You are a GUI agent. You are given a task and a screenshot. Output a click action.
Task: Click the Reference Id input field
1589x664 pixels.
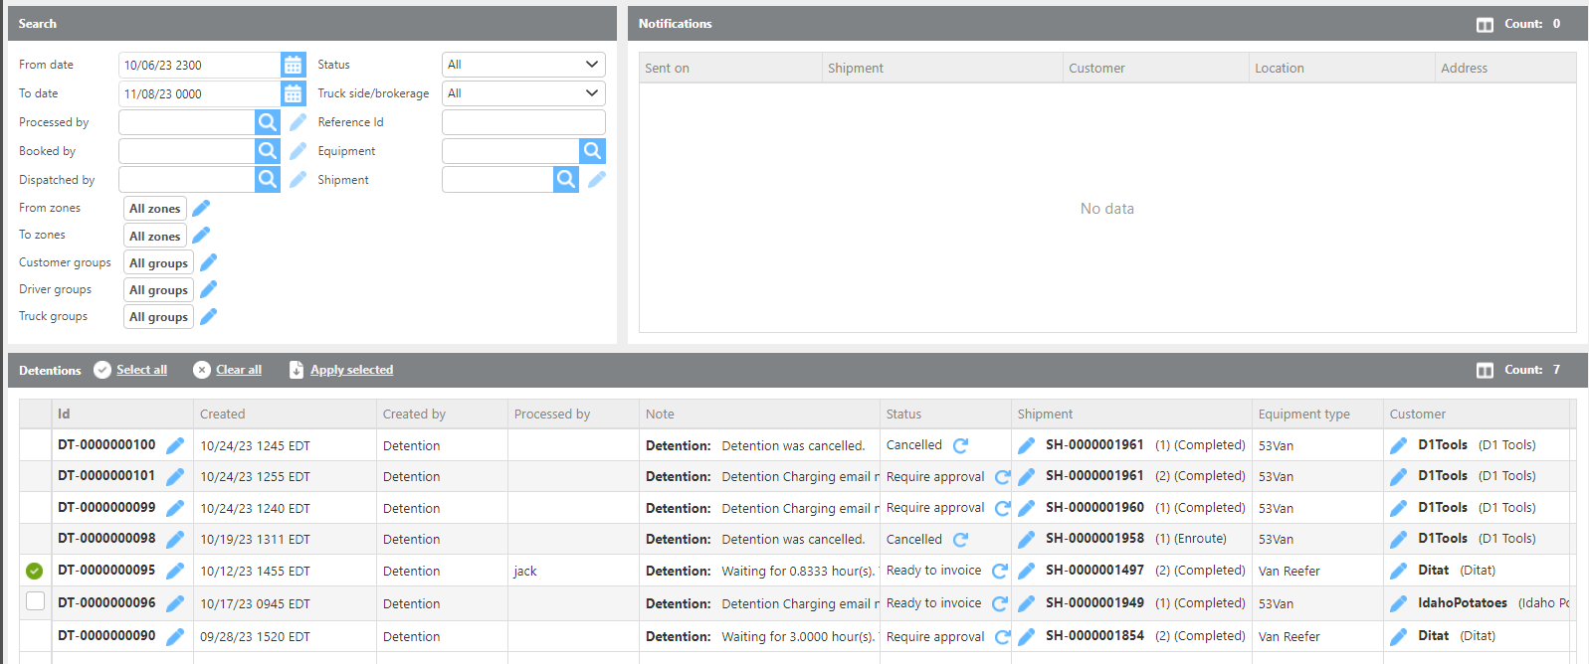point(523,122)
